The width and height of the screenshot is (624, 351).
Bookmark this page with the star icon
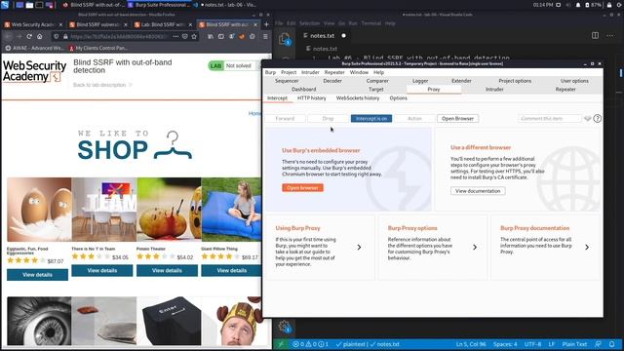(x=194, y=36)
